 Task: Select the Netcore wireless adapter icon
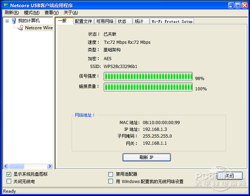point(21,27)
